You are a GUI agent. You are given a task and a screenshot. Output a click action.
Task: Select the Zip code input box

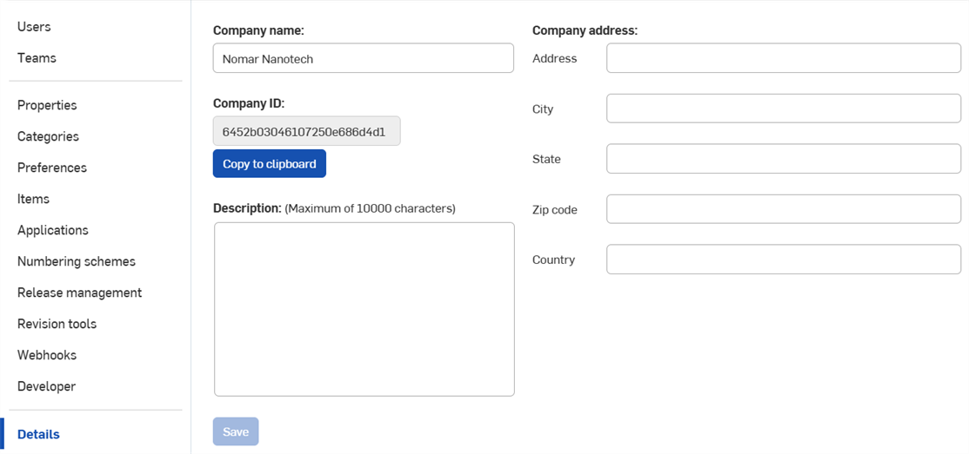783,209
